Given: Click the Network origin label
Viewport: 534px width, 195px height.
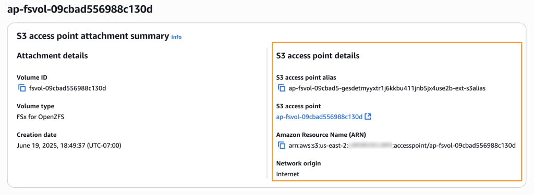Looking at the screenshot, I should click(x=298, y=163).
